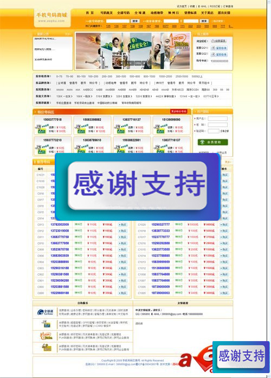Click the Easy Own (神州行) logo in the self-service section
271x378 pixels.
(x=46, y=324)
